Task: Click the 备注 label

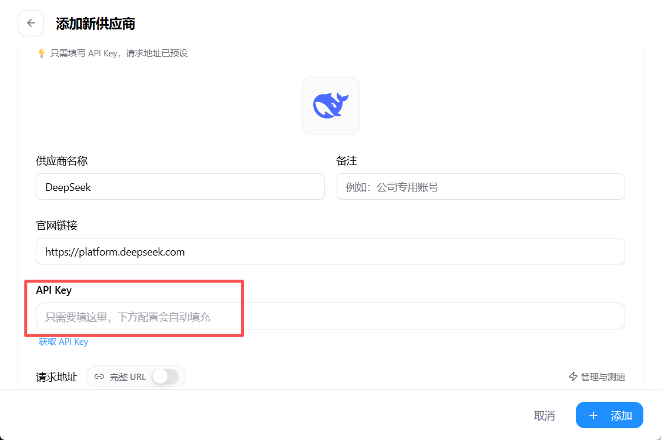Action: (x=347, y=160)
